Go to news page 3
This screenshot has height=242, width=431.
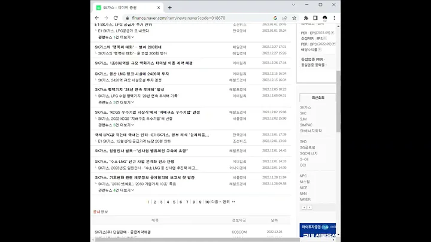162,202
